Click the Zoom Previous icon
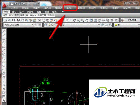This screenshot has height=105, width=140. coord(87,20)
